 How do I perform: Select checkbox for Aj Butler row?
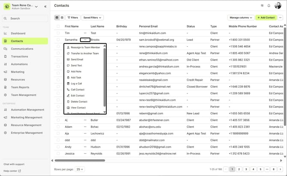tap(58, 120)
